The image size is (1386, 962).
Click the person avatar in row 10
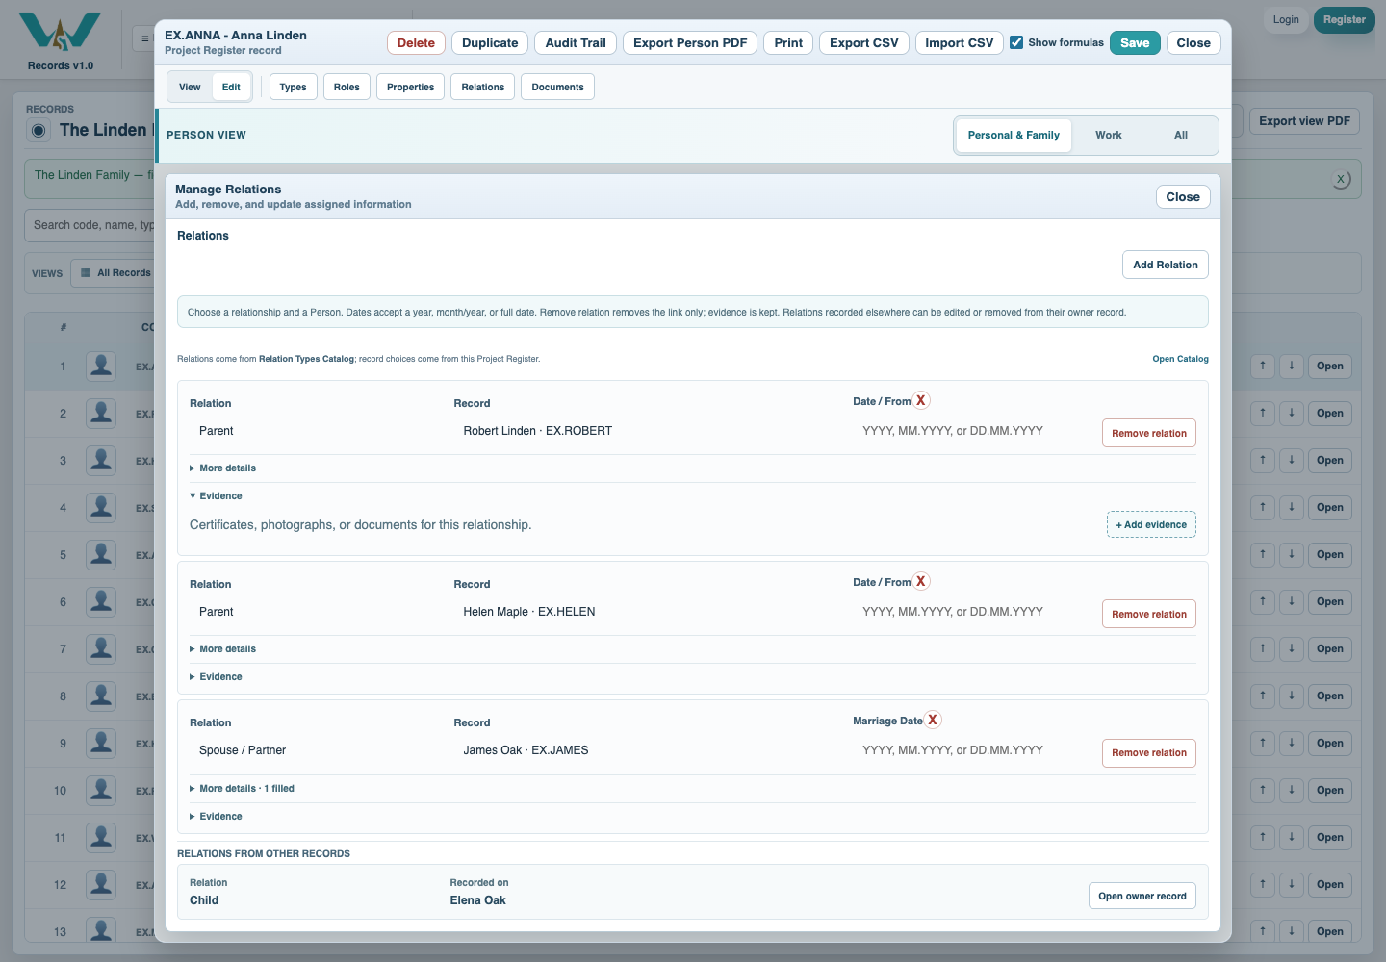click(x=101, y=790)
